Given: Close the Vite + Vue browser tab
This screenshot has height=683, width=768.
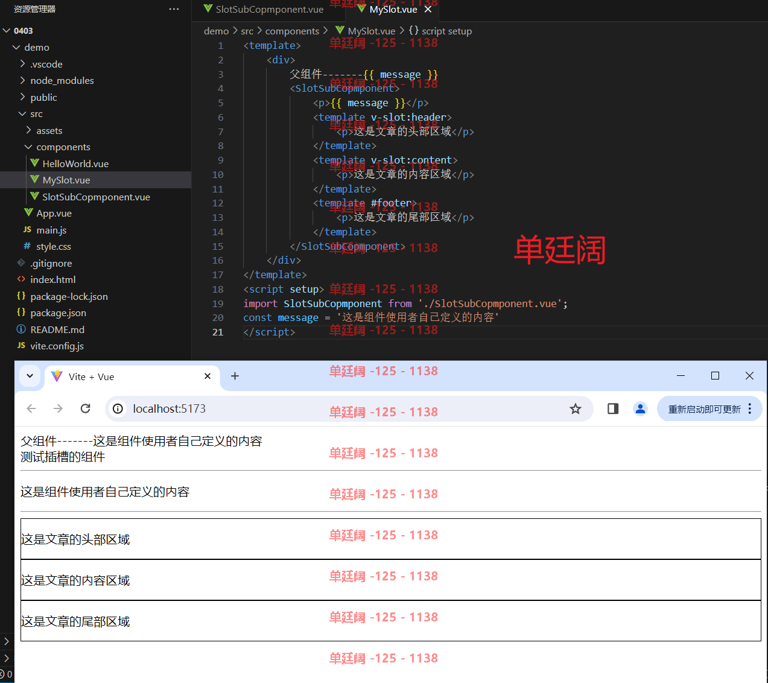Looking at the screenshot, I should coord(208,376).
